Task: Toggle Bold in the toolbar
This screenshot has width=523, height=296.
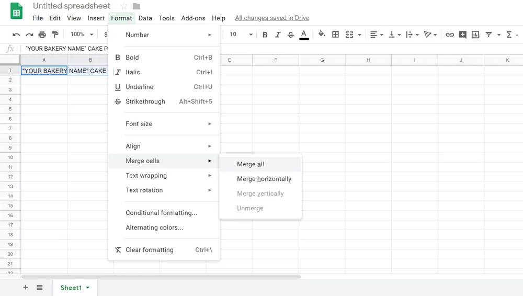Action: click(265, 35)
